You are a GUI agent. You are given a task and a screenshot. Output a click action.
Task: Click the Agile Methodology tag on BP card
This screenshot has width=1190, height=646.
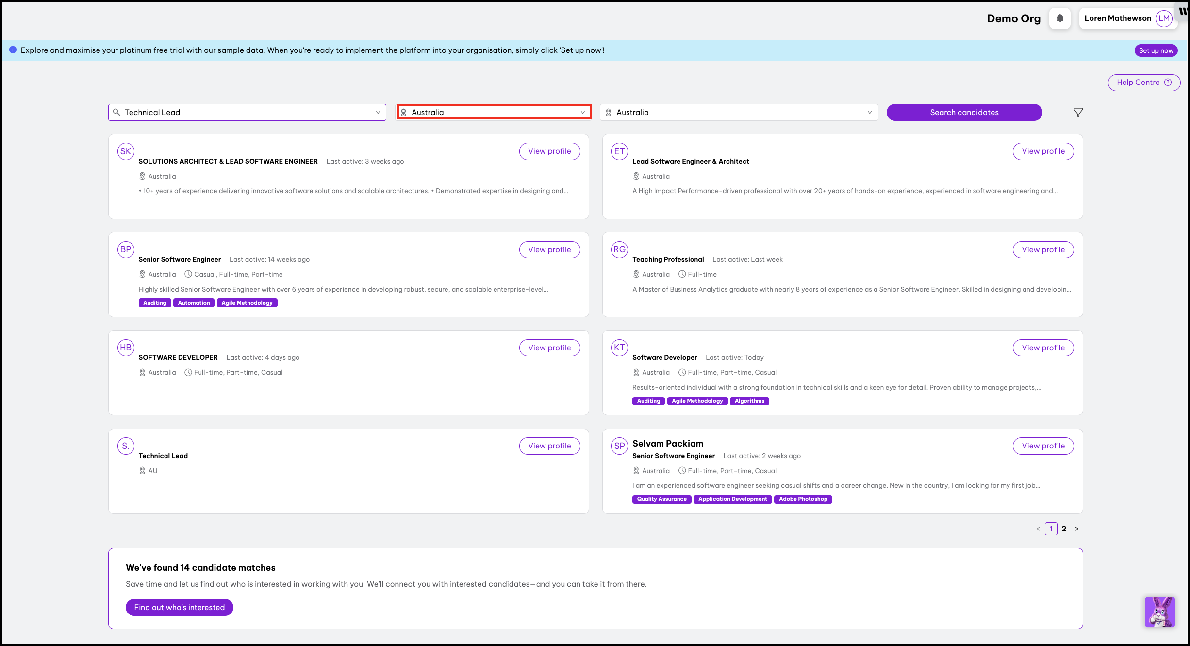(247, 303)
